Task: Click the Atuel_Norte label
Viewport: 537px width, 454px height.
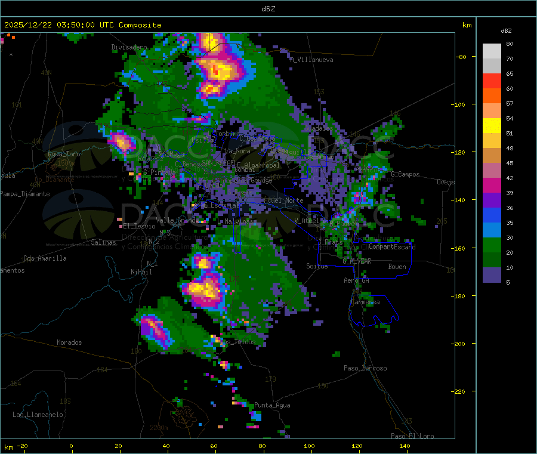Action: click(x=283, y=200)
